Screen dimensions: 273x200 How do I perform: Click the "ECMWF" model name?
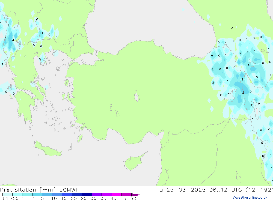pyautogui.click(x=69, y=190)
